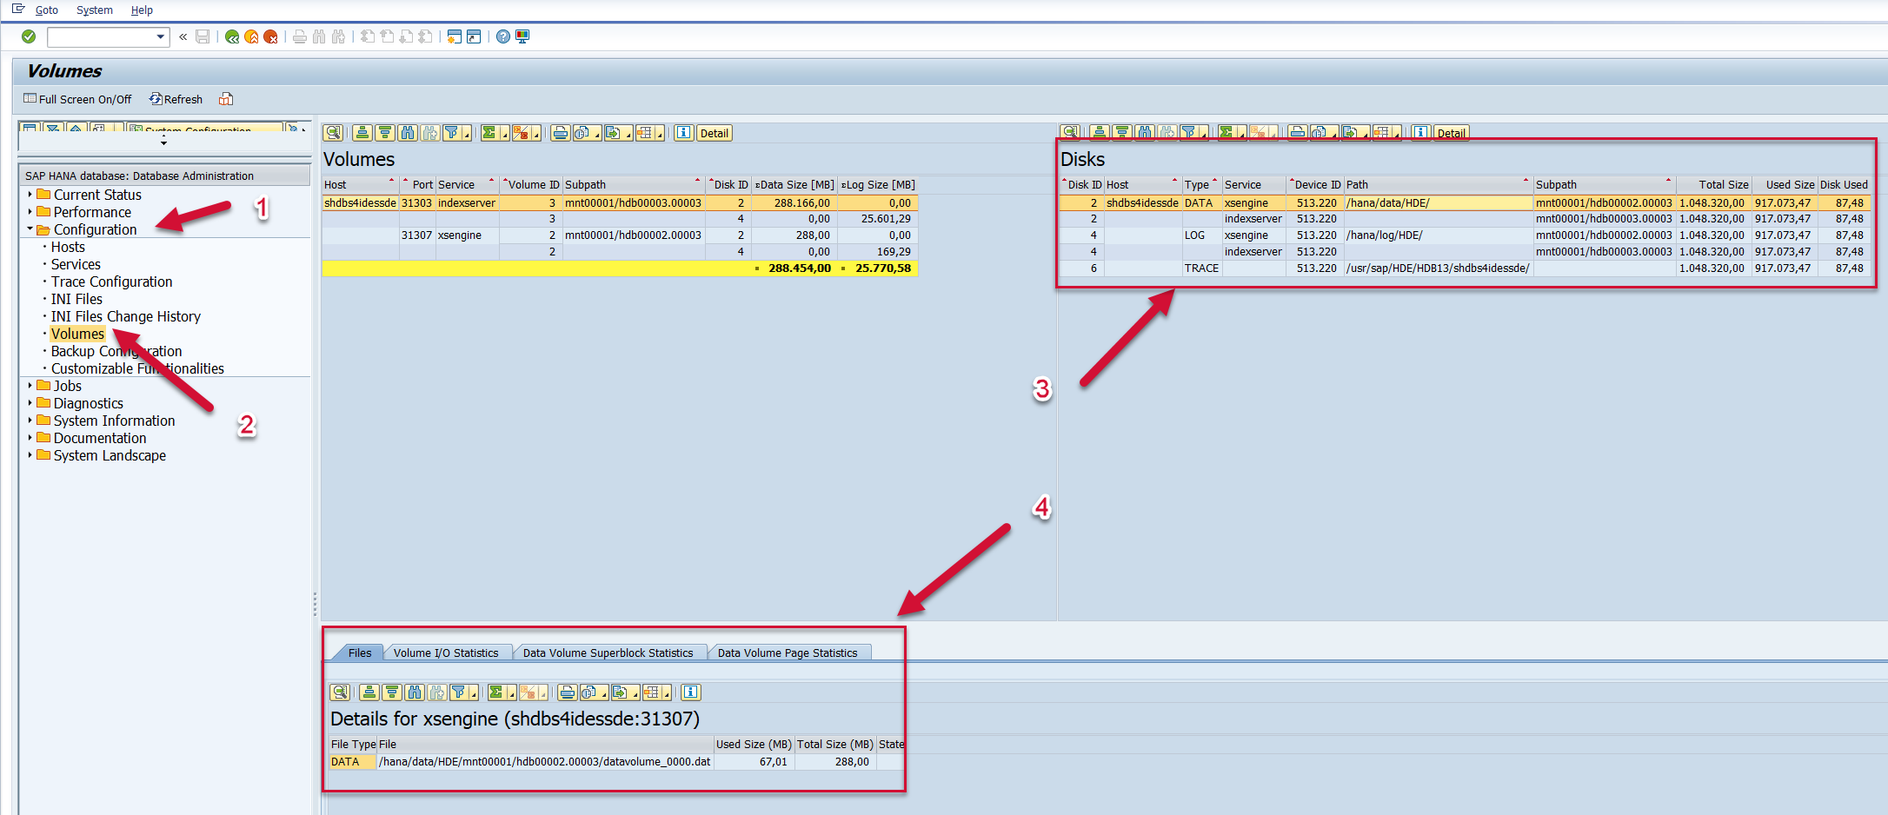This screenshot has height=815, width=1888.
Task: Collapse the Configuration folder
Action: point(30,229)
